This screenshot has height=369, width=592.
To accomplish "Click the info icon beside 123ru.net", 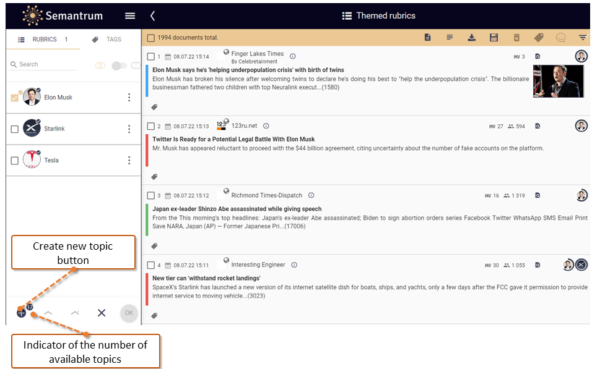I will click(x=266, y=126).
